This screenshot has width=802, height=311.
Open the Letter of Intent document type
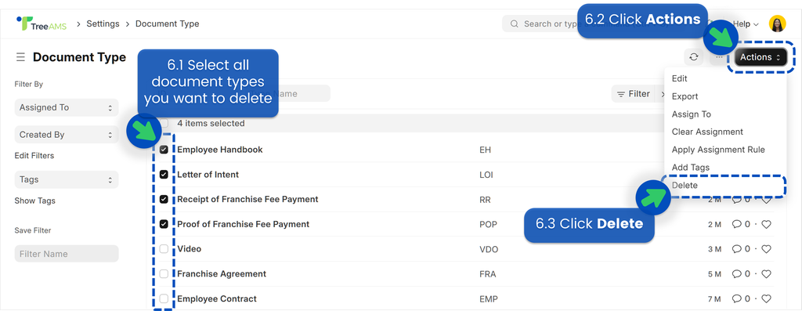[208, 175]
